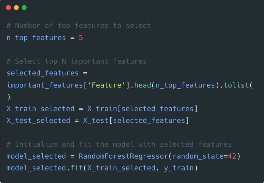The width and height of the screenshot is (264, 183).
Task: Click the X_train_selected variable name
Action: [x=40, y=109]
